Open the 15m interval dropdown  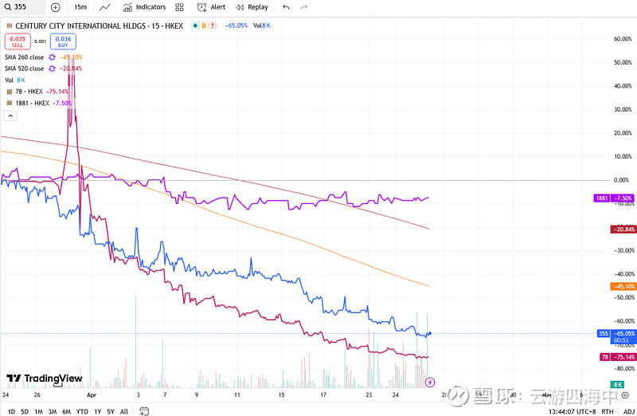80,7
